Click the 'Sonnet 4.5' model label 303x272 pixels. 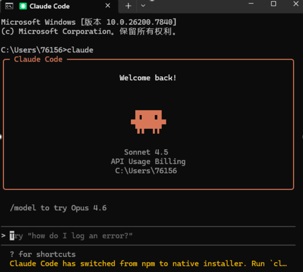(x=146, y=152)
